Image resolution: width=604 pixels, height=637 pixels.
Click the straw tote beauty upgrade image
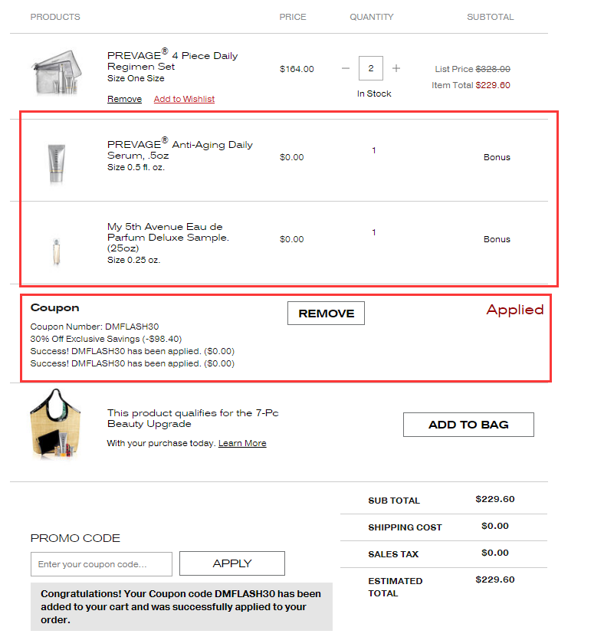56,423
